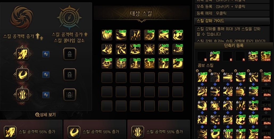Select the swirl-shaped enhanced skill slot

click(22, 75)
